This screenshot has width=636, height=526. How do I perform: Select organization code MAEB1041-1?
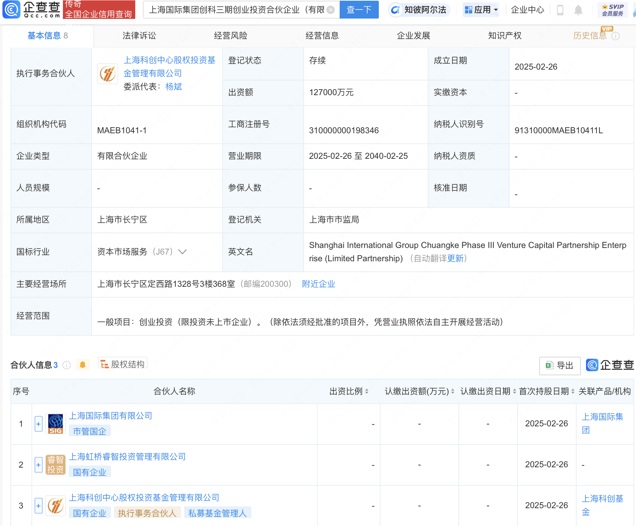[122, 130]
